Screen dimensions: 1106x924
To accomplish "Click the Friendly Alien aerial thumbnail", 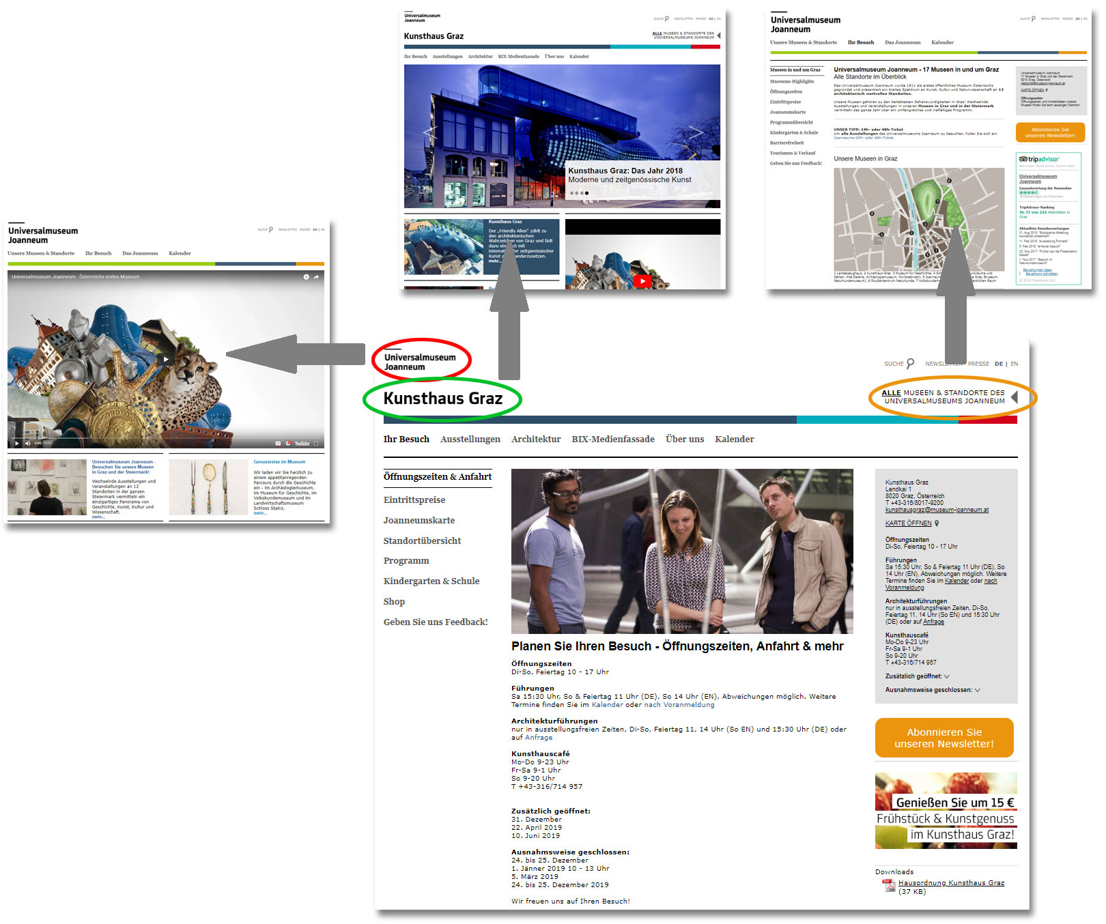I will [444, 247].
